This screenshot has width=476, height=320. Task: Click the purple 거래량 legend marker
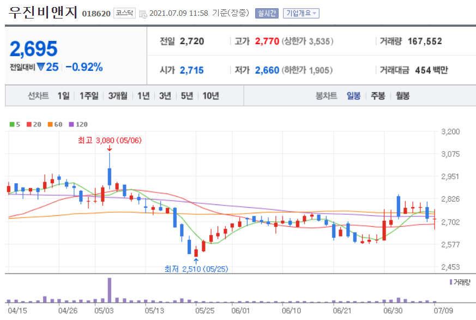click(451, 282)
